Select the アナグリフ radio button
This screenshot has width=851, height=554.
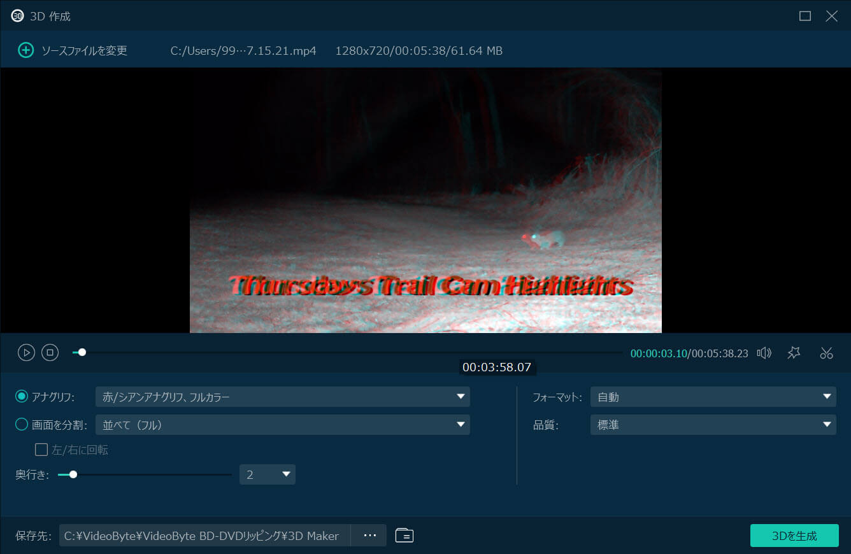(x=22, y=396)
